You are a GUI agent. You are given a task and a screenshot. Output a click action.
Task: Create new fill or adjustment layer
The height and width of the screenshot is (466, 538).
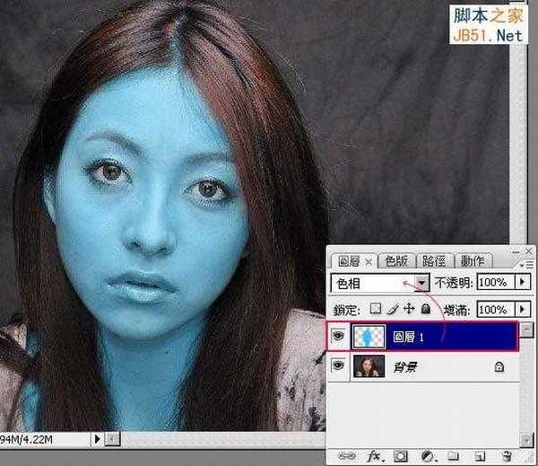coord(430,456)
